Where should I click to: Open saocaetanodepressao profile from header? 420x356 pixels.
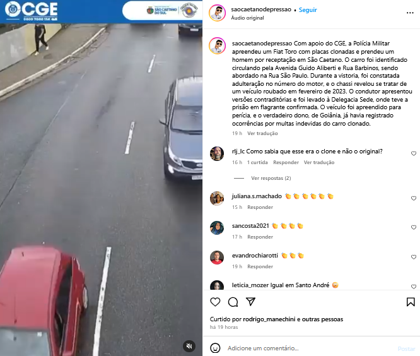click(261, 9)
